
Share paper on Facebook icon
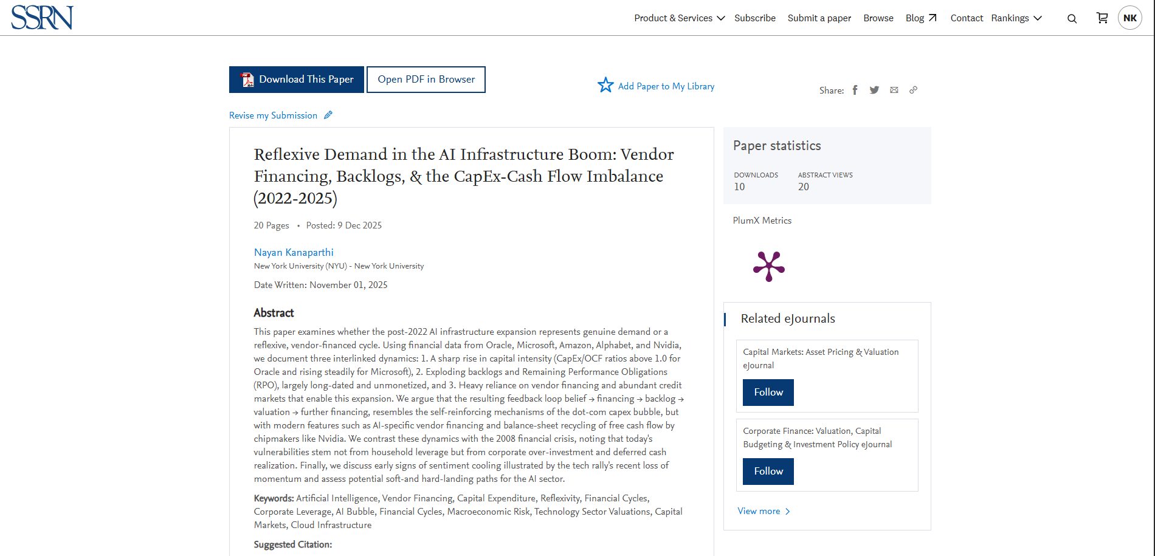855,90
